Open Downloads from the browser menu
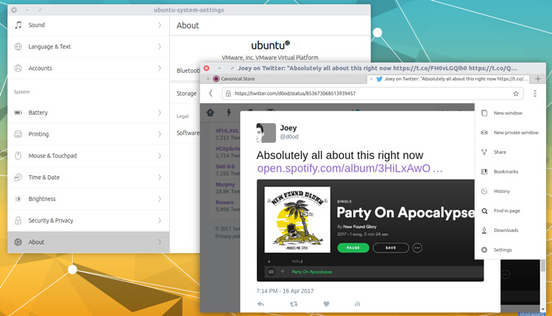The height and width of the screenshot is (316, 552). (x=510, y=230)
